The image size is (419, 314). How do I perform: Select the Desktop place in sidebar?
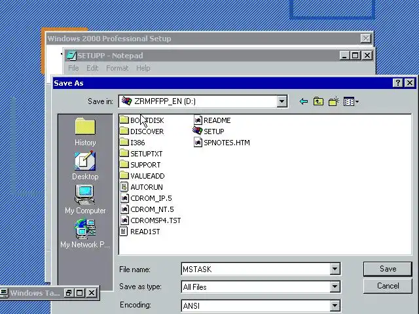pos(85,166)
